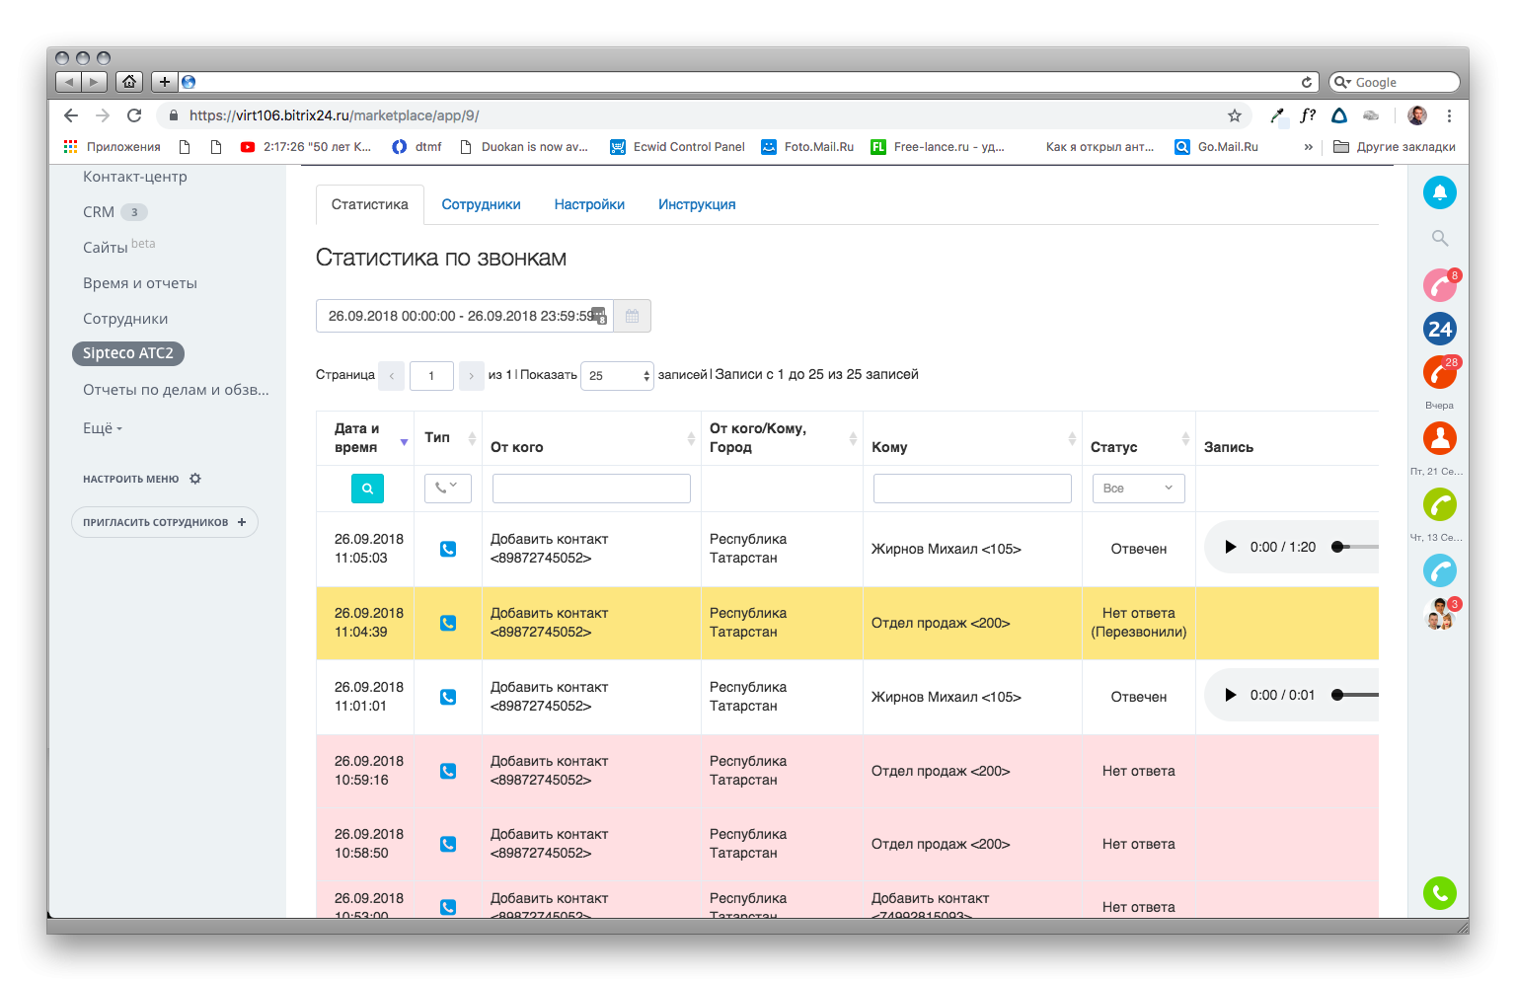1516x981 pixels.
Task: Open the records-per-page 25 dropdown
Action: [617, 376]
